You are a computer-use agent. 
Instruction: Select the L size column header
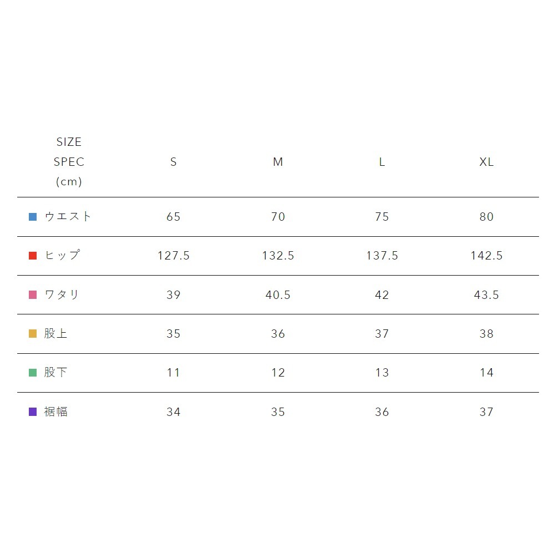pos(382,162)
